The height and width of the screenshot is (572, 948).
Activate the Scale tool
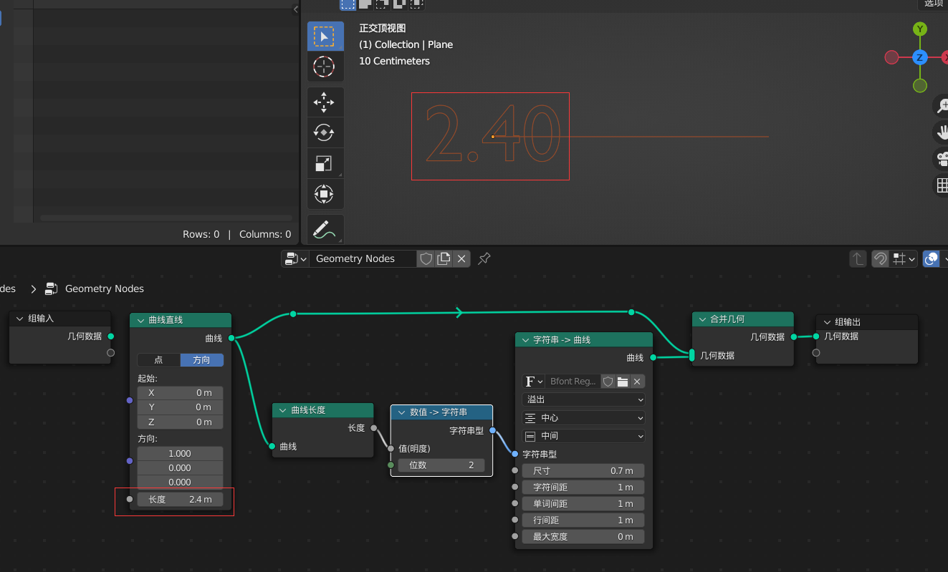[x=325, y=163]
